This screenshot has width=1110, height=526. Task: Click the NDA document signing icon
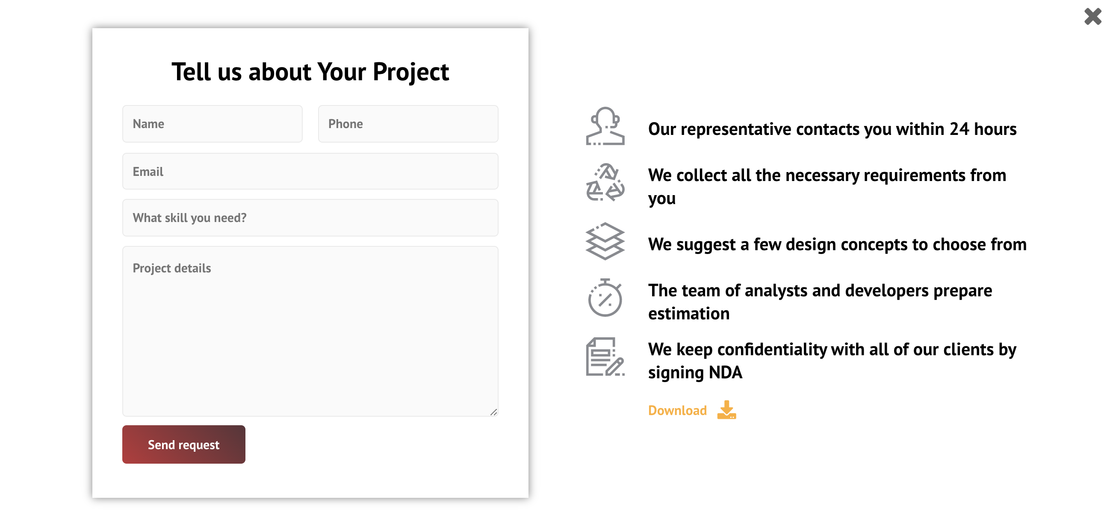coord(605,357)
